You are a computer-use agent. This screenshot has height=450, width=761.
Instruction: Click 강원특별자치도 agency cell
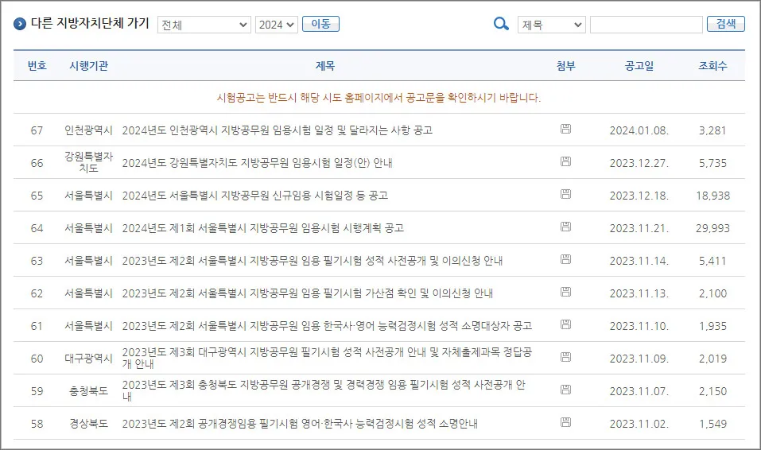coord(89,162)
